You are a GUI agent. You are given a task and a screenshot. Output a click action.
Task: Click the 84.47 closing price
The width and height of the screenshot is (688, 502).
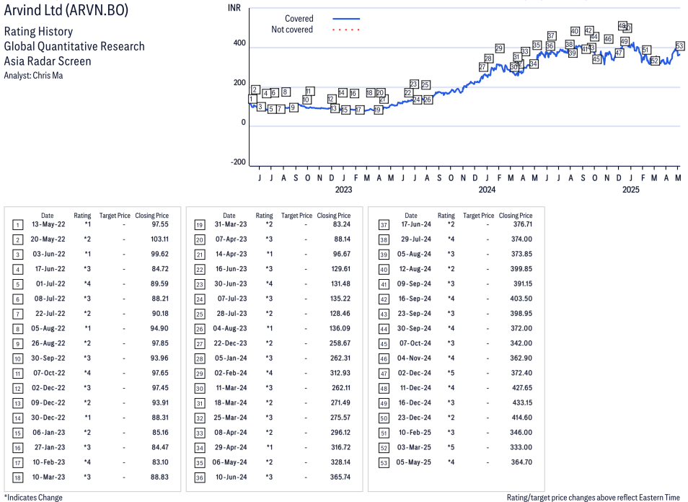pos(160,447)
